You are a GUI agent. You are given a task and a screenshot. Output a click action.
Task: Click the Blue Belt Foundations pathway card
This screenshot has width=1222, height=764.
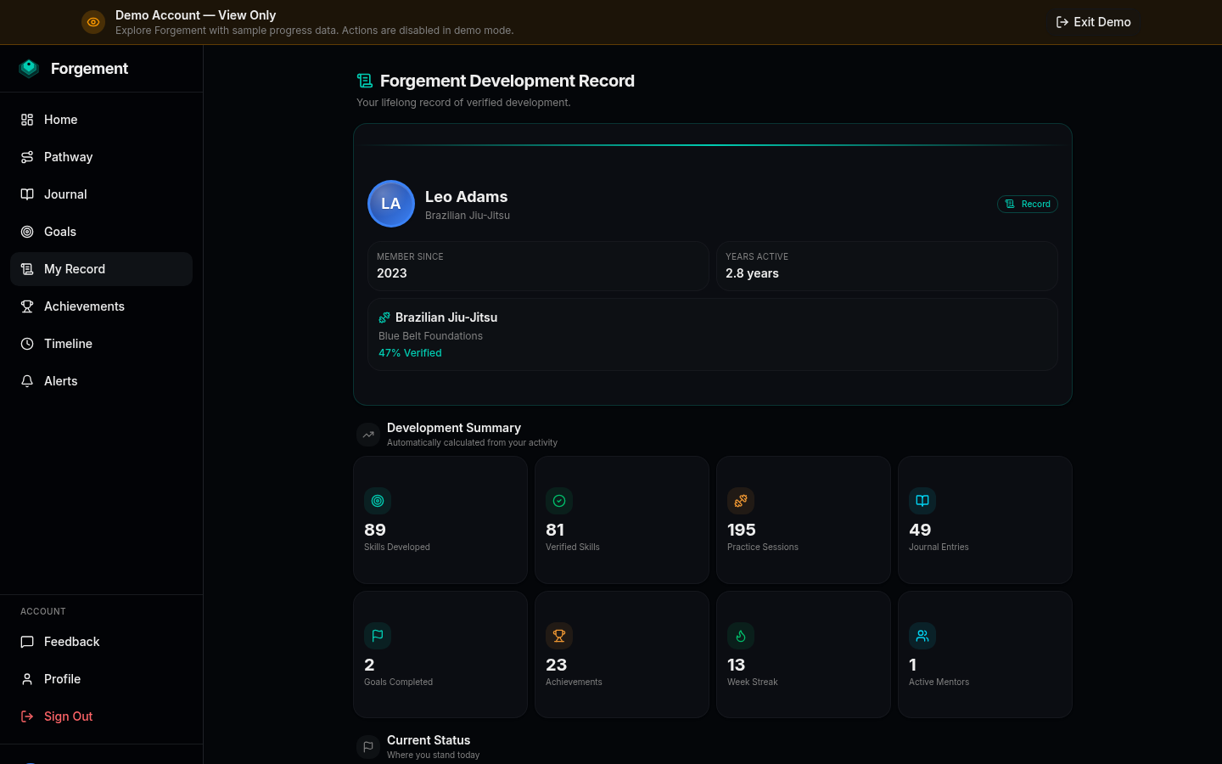tap(713, 334)
